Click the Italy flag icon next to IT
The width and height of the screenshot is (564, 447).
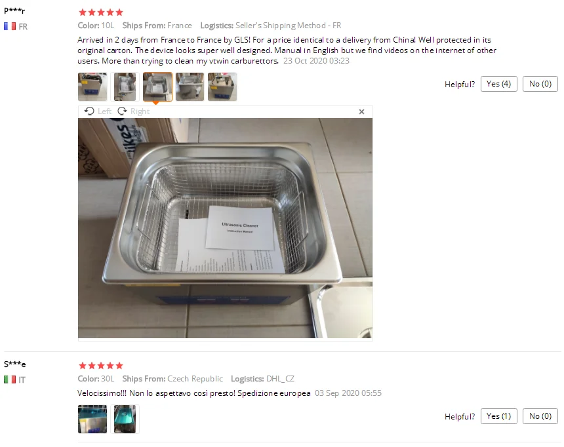[x=10, y=379]
